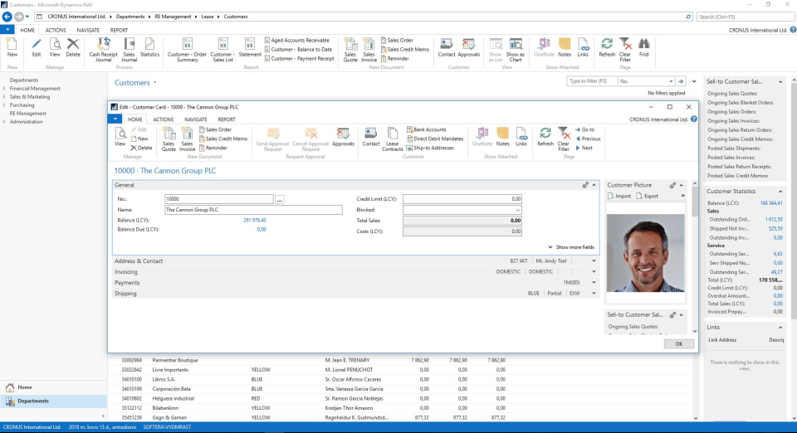The image size is (797, 433).
Task: Click Clear Filter in main window ribbon
Action: coord(625,50)
